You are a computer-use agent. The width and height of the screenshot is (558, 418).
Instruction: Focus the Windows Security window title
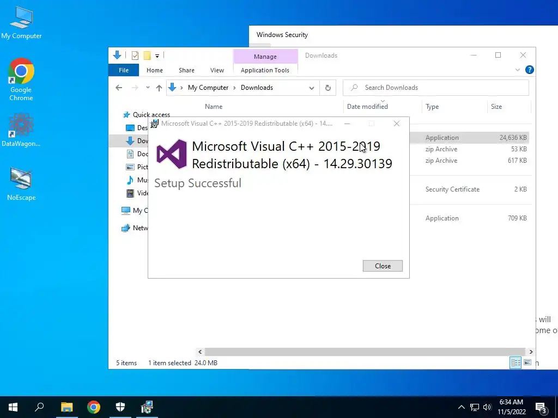(282, 35)
